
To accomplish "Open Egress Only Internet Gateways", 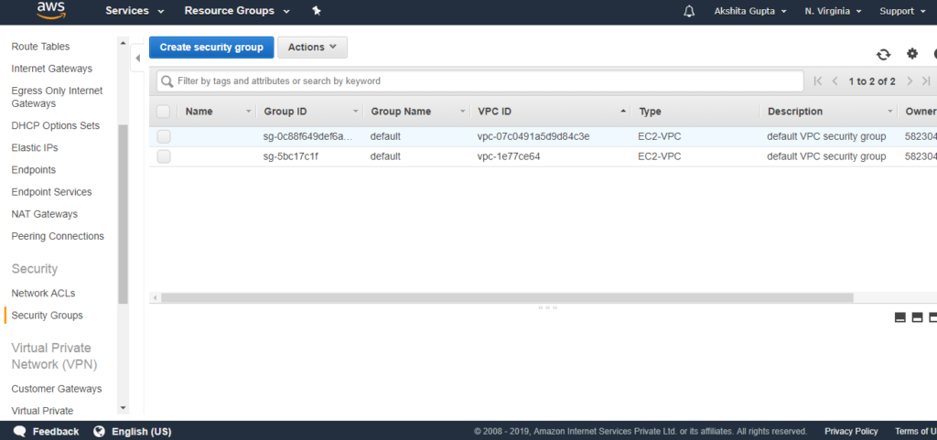I will coord(57,97).
